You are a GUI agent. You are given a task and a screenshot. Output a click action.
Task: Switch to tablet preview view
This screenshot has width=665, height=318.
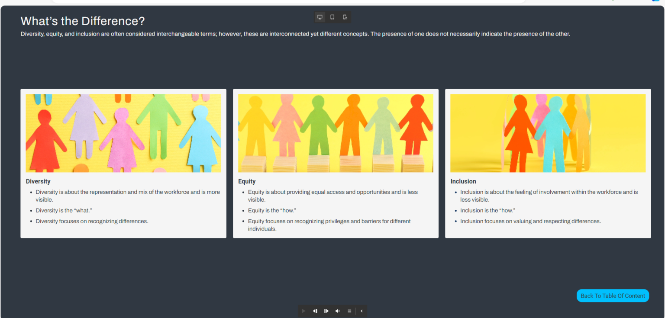pos(332,17)
